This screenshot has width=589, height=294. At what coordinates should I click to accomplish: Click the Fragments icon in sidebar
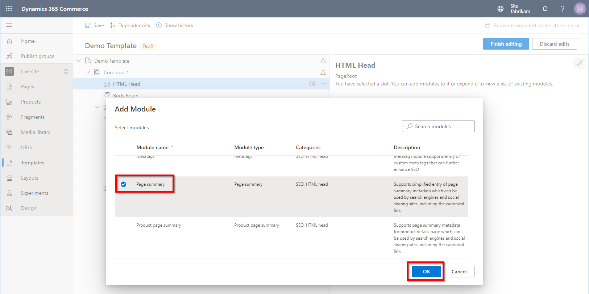click(x=9, y=117)
